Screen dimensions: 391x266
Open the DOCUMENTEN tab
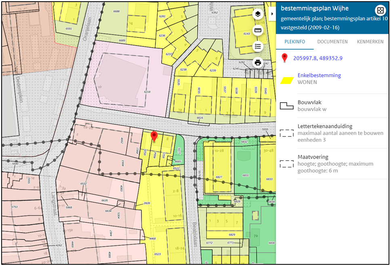[332, 42]
